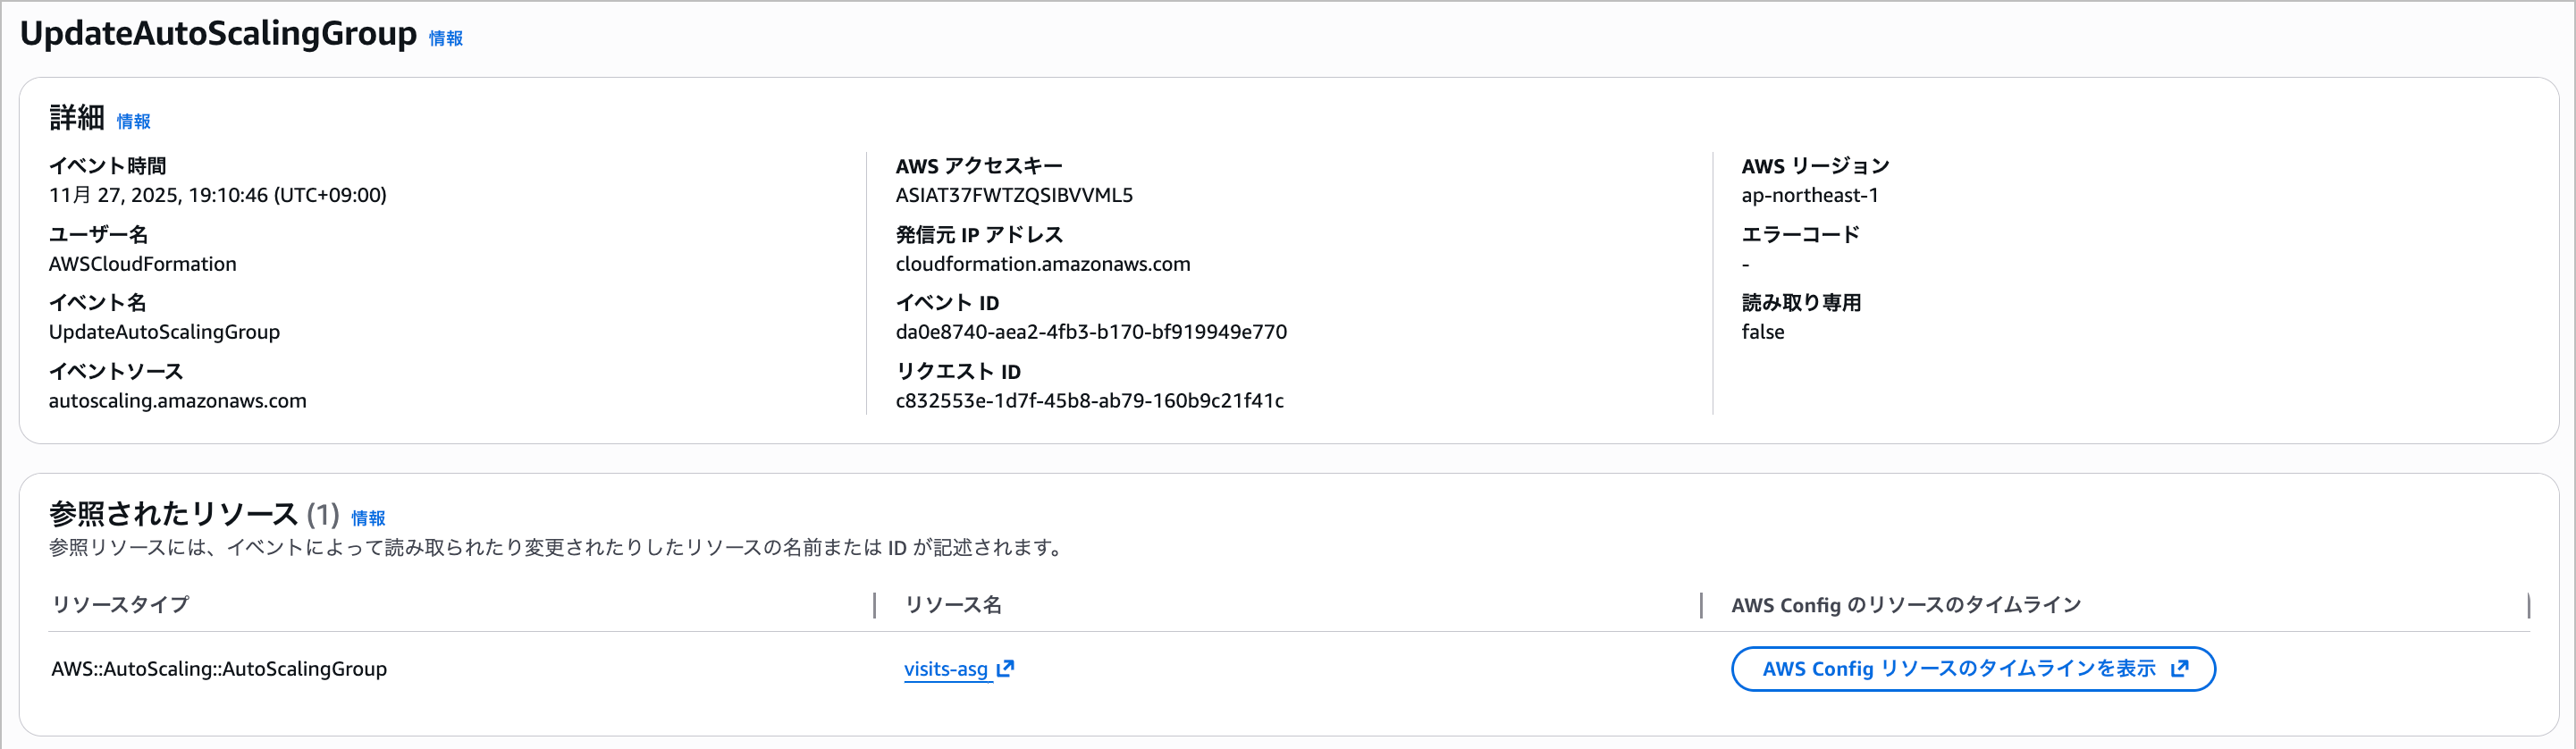The image size is (2576, 749).
Task: Click the 発信元 IP アドレス value cloudformation.amazonaws.com
Action: pyautogui.click(x=1042, y=264)
